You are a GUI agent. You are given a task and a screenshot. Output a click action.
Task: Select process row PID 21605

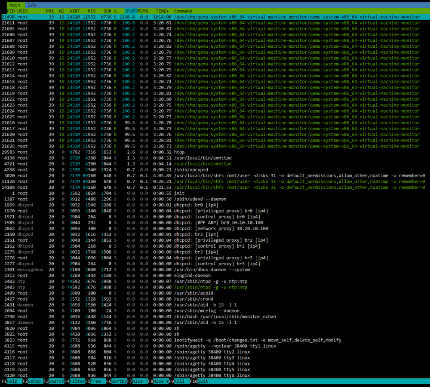pos(215,29)
